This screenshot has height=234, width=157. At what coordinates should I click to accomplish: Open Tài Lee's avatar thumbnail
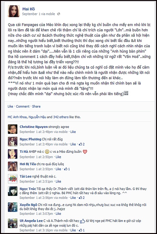coord(13,179)
